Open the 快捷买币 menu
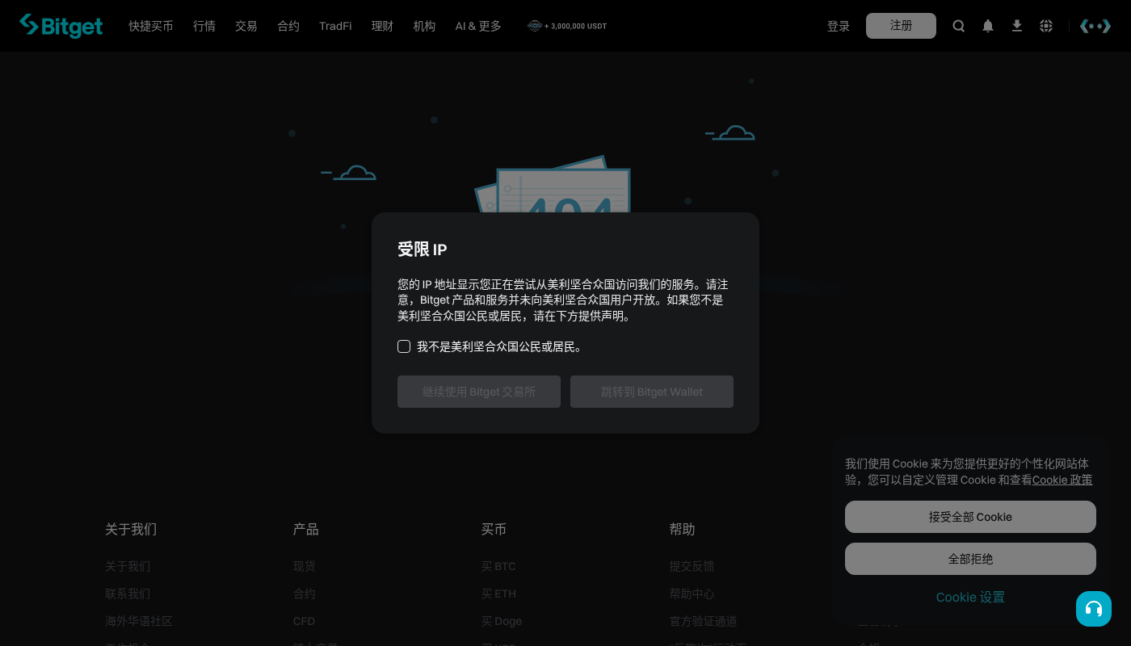Screen dimensions: 1131x646 pos(151,26)
